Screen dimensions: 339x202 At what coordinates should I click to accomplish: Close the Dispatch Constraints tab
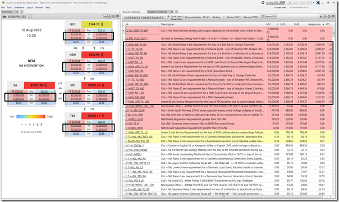click(x=172, y=12)
